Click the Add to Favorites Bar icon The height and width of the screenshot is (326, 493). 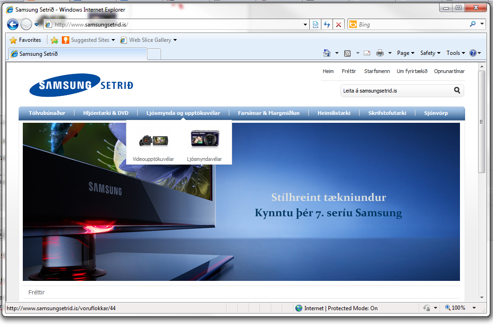point(54,40)
